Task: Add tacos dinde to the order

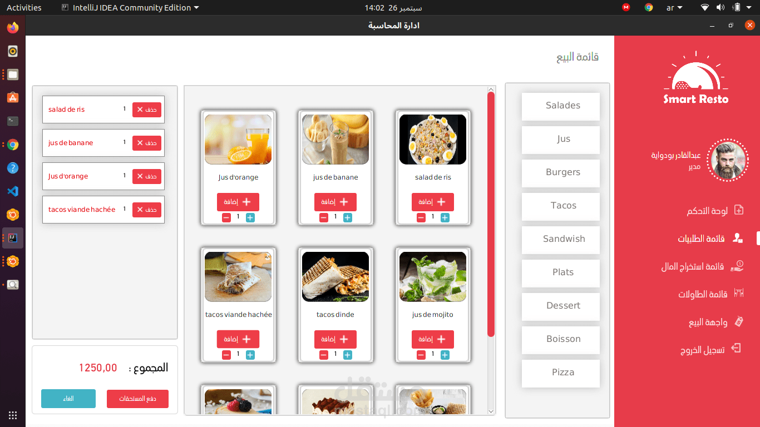Action: [335, 339]
